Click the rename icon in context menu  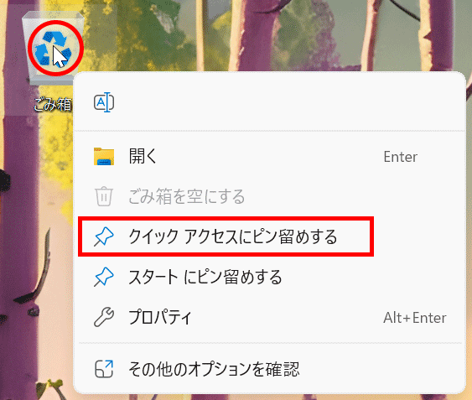click(104, 102)
